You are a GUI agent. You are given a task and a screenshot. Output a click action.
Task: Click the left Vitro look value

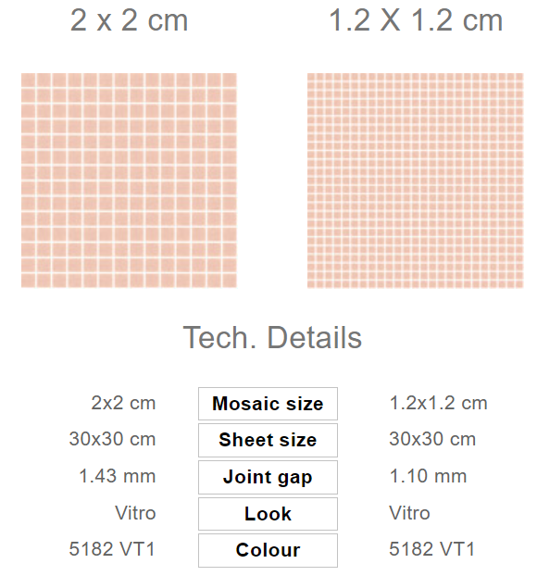tap(135, 513)
